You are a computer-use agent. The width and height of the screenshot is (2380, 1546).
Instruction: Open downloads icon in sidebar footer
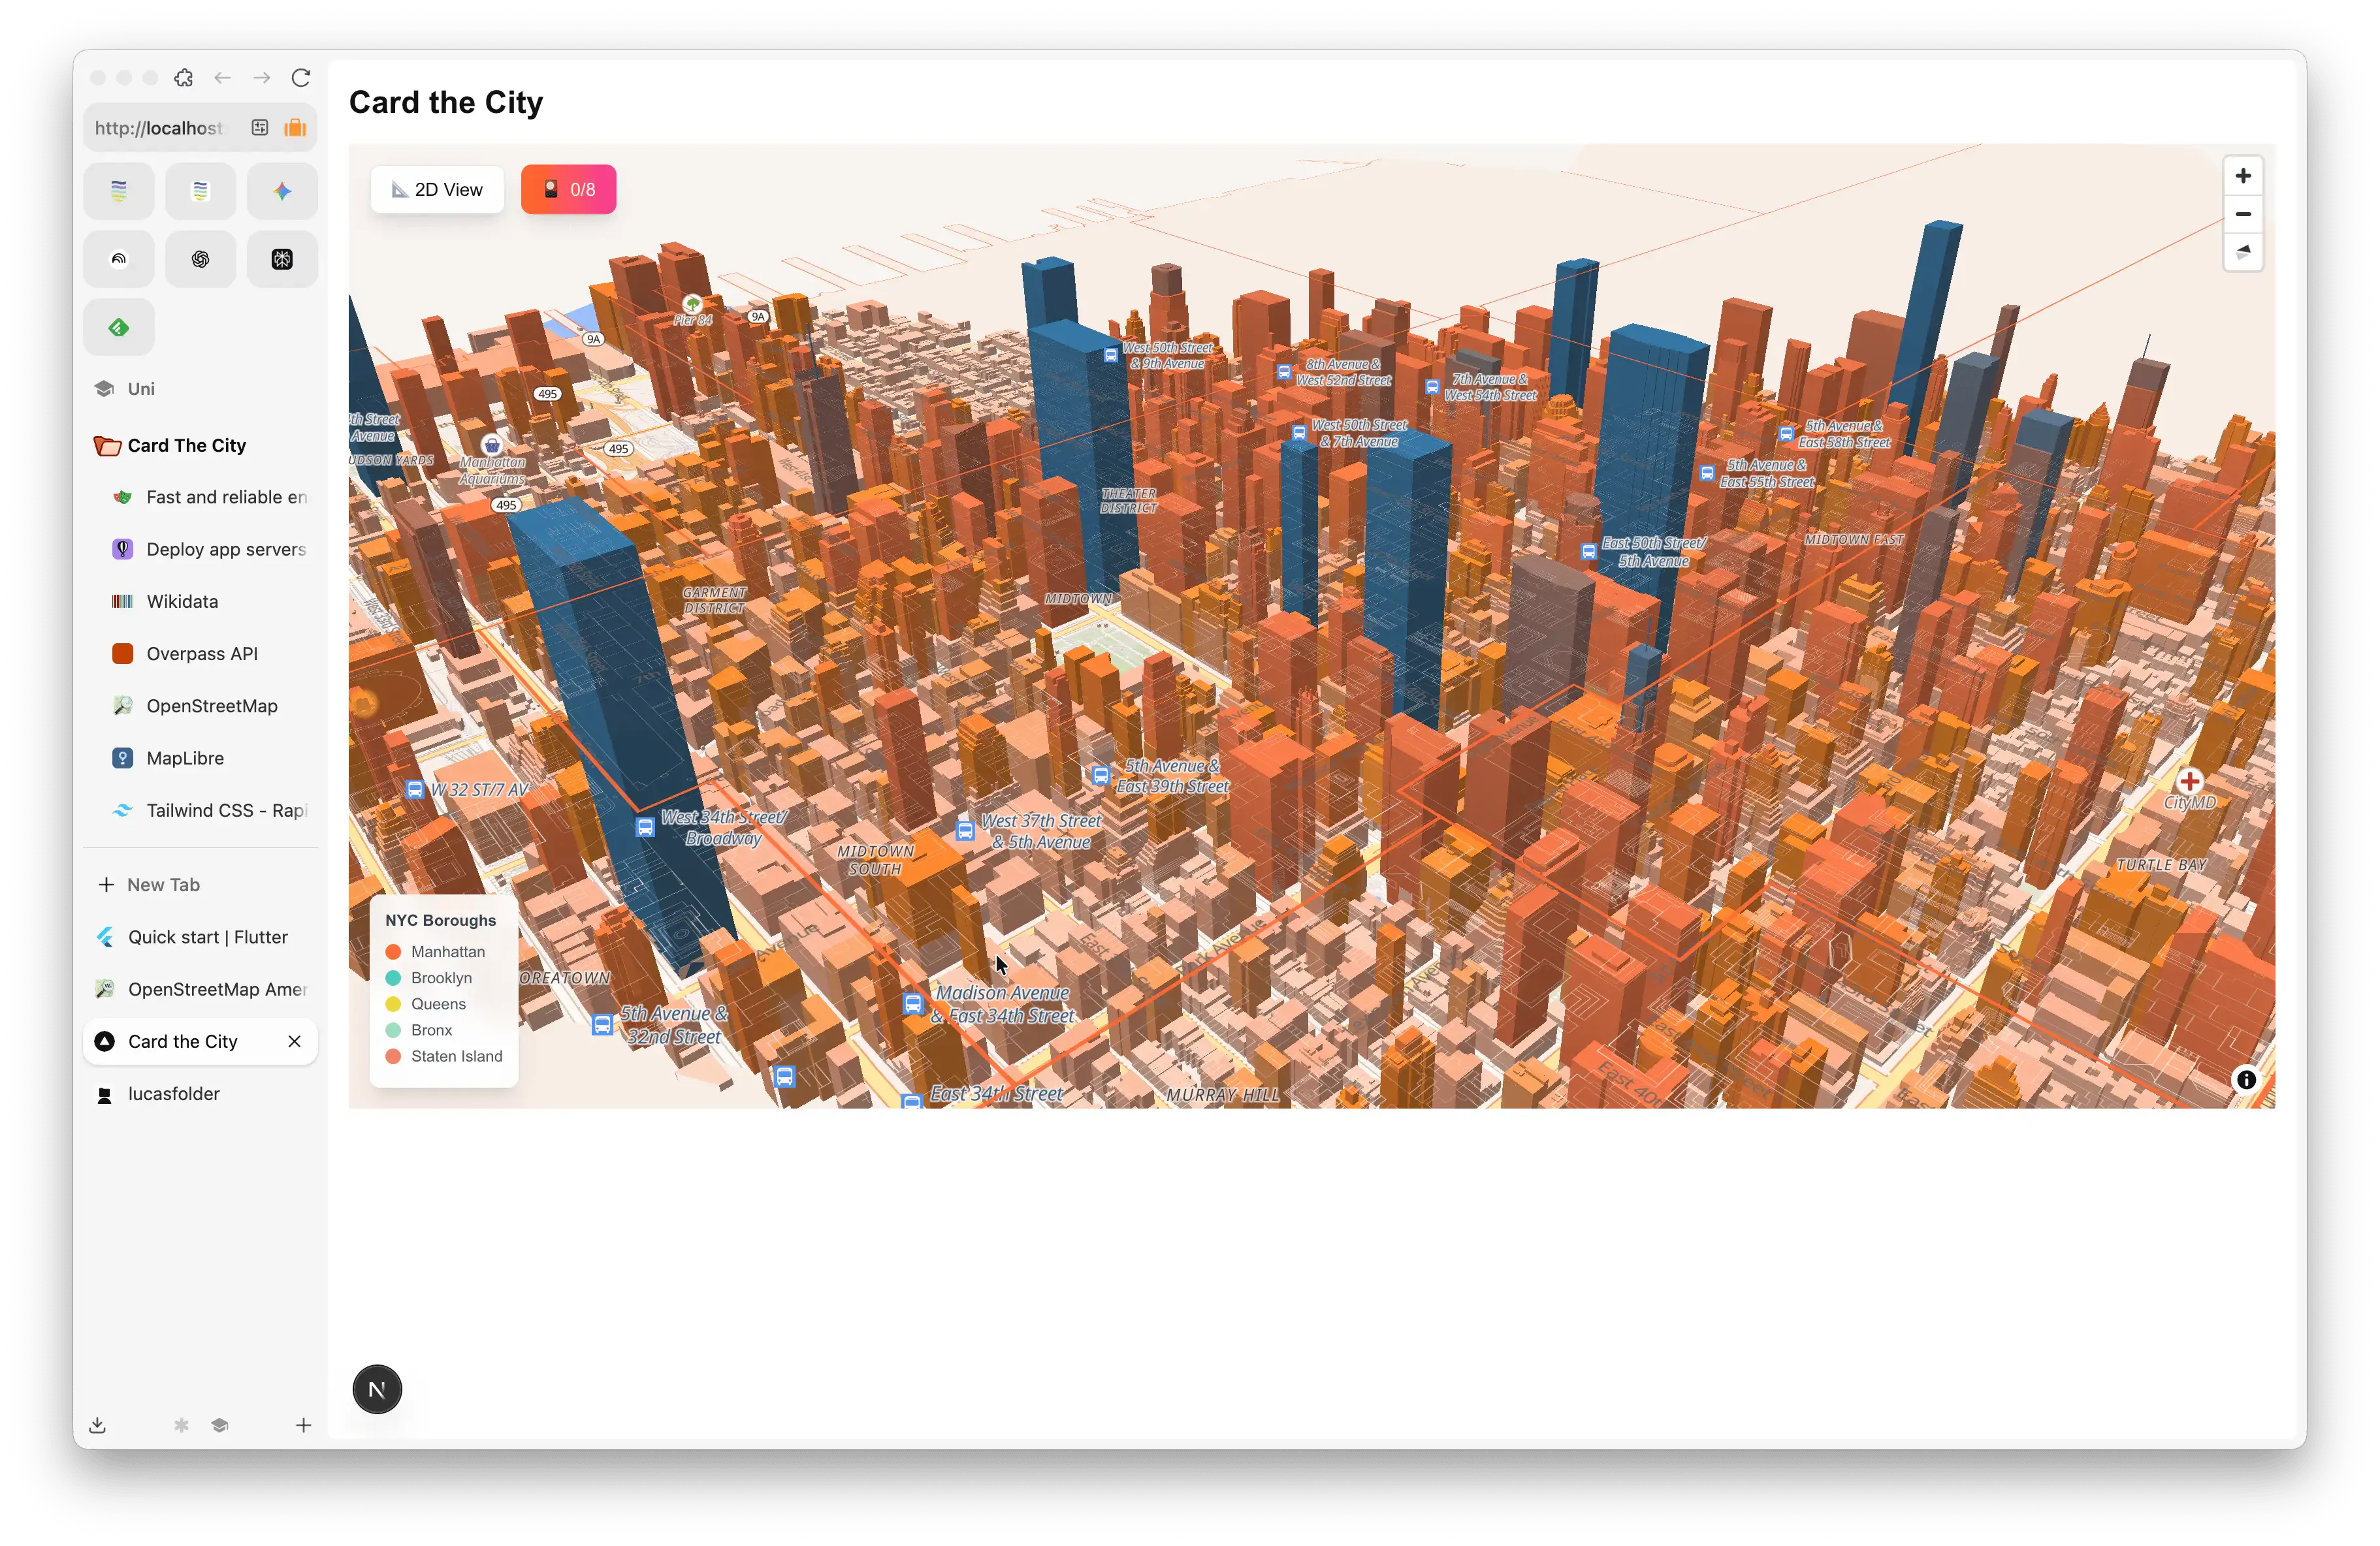click(97, 1425)
